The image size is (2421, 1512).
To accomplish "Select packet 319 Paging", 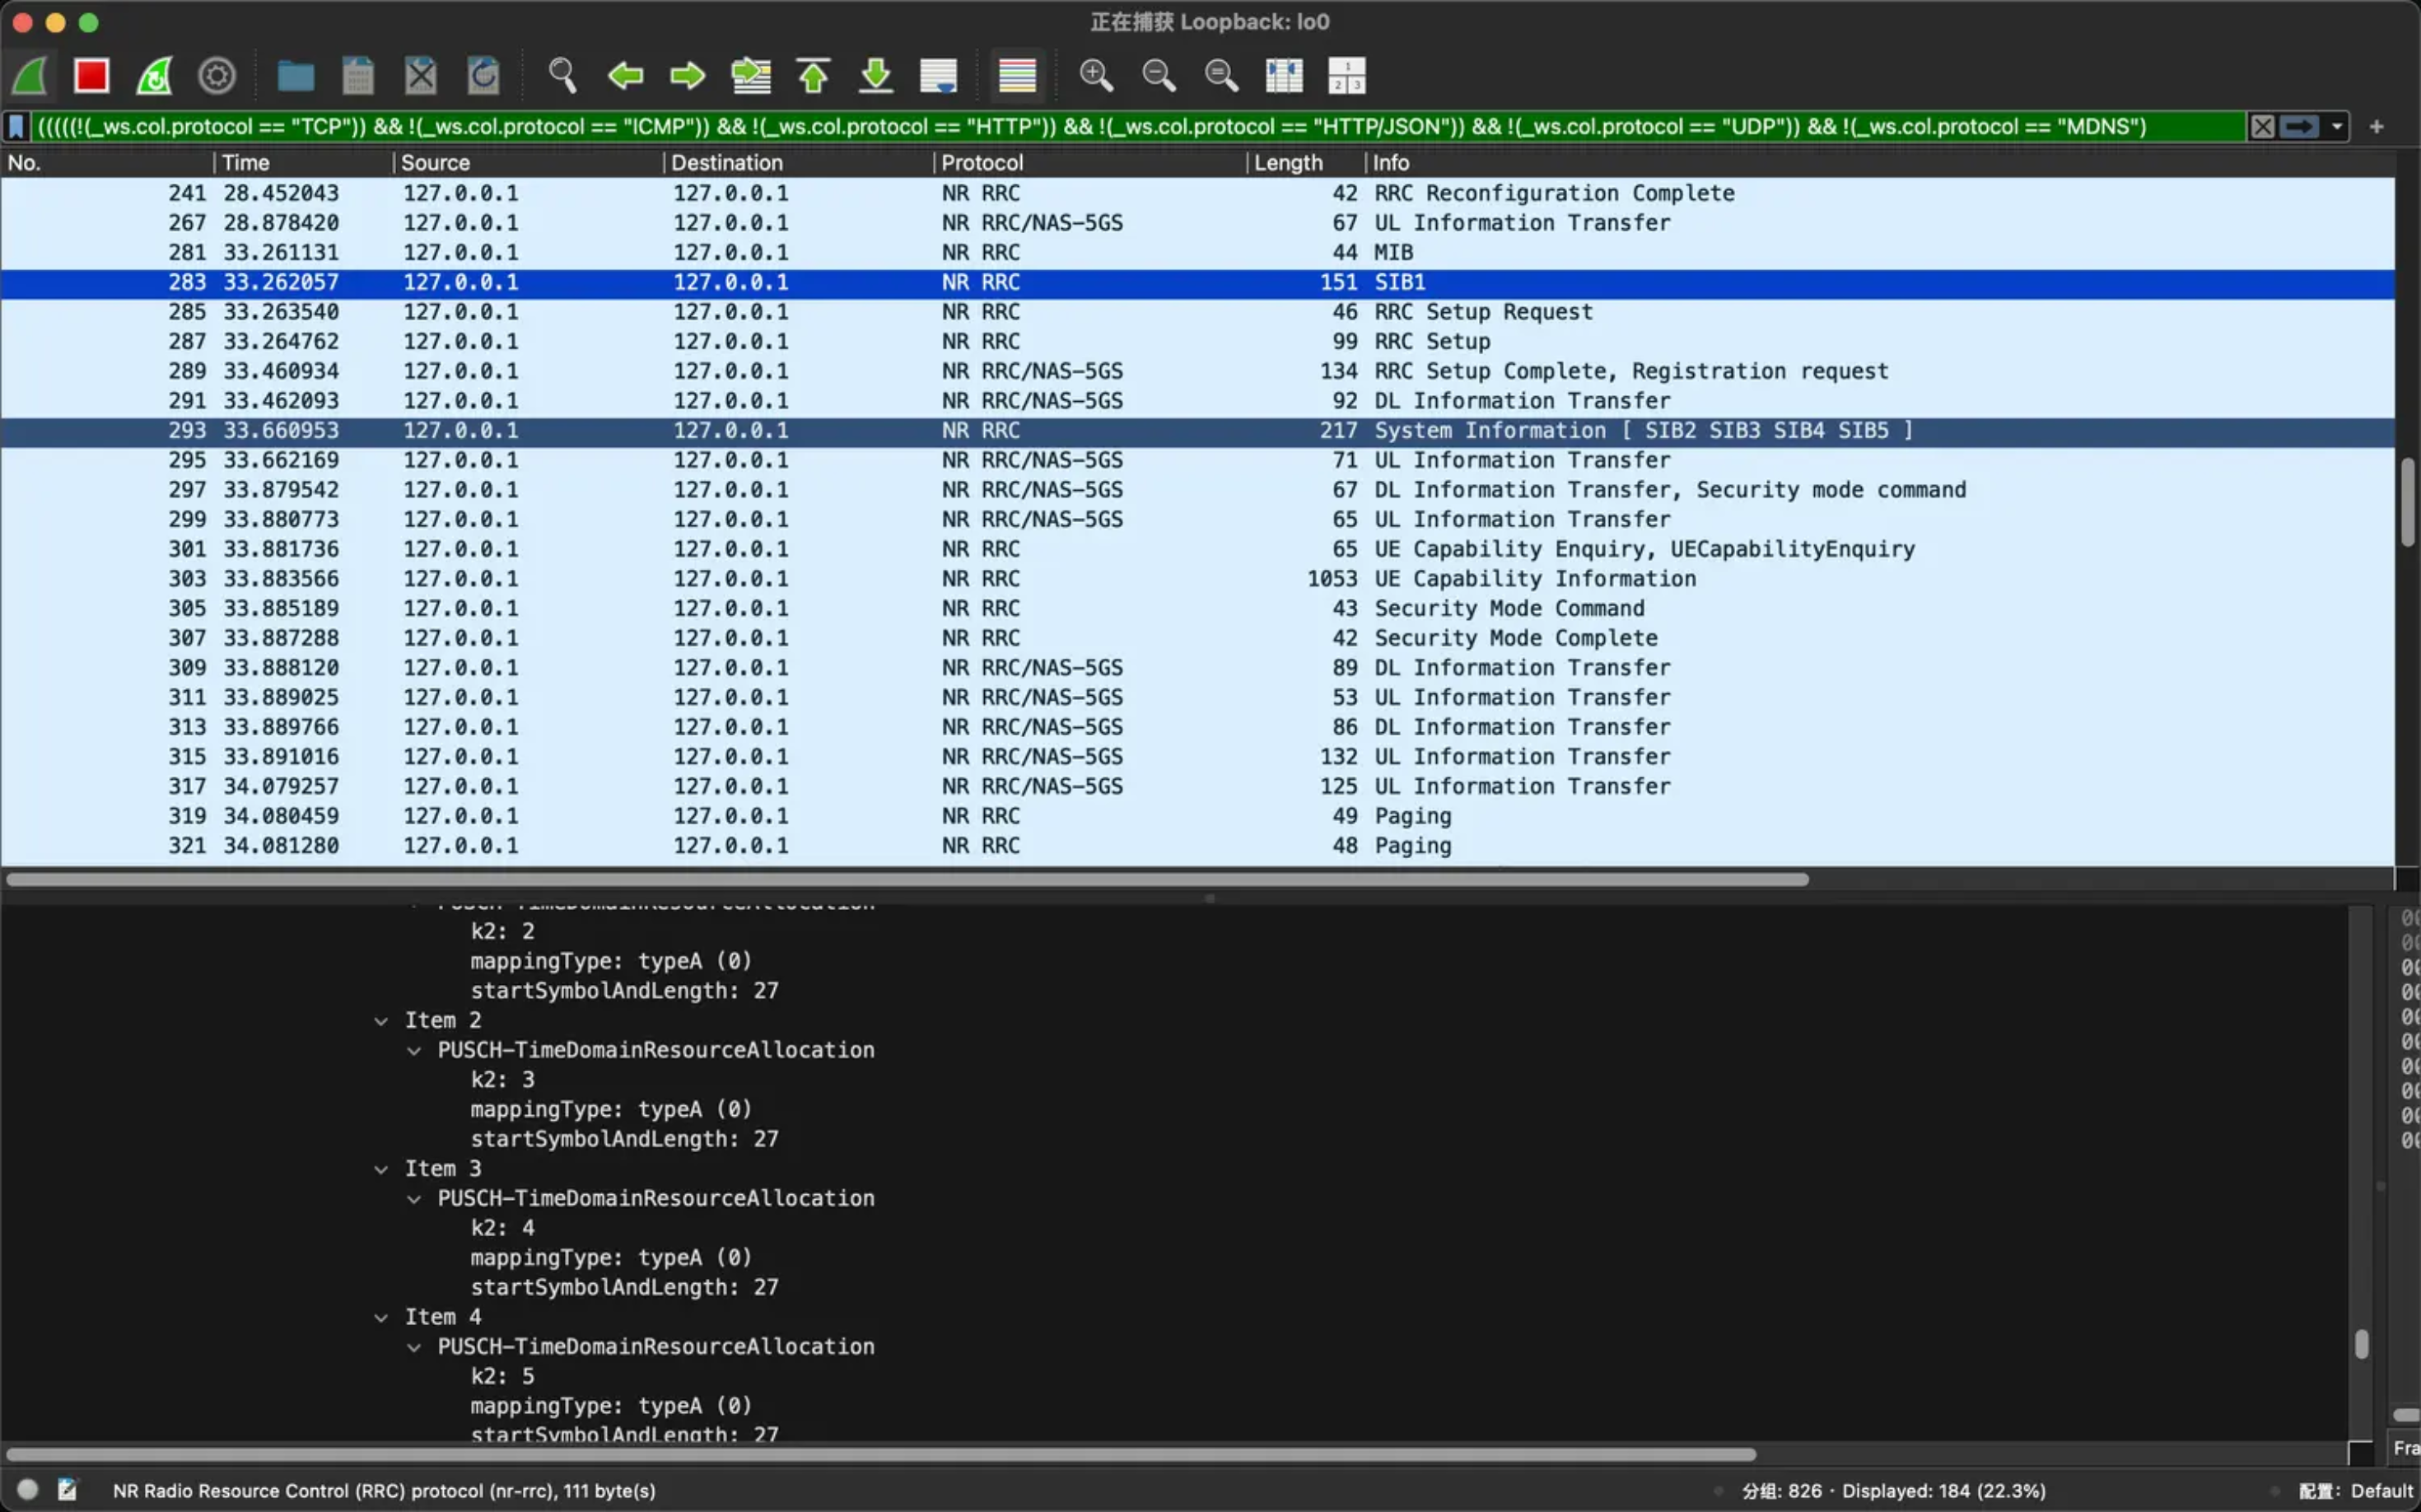I will (x=1197, y=816).
